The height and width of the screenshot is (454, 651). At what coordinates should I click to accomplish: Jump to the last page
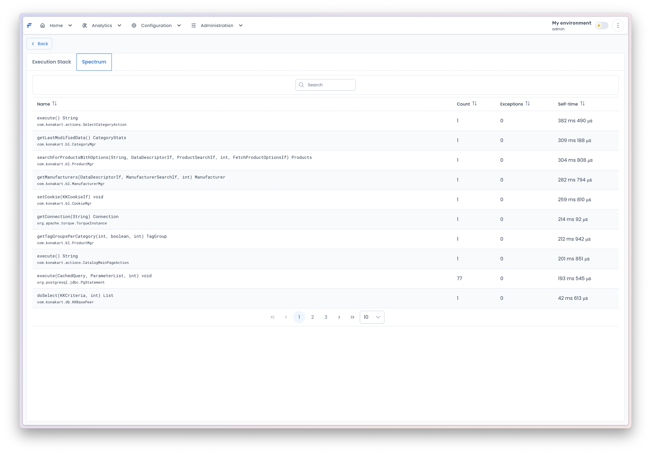[x=352, y=317]
